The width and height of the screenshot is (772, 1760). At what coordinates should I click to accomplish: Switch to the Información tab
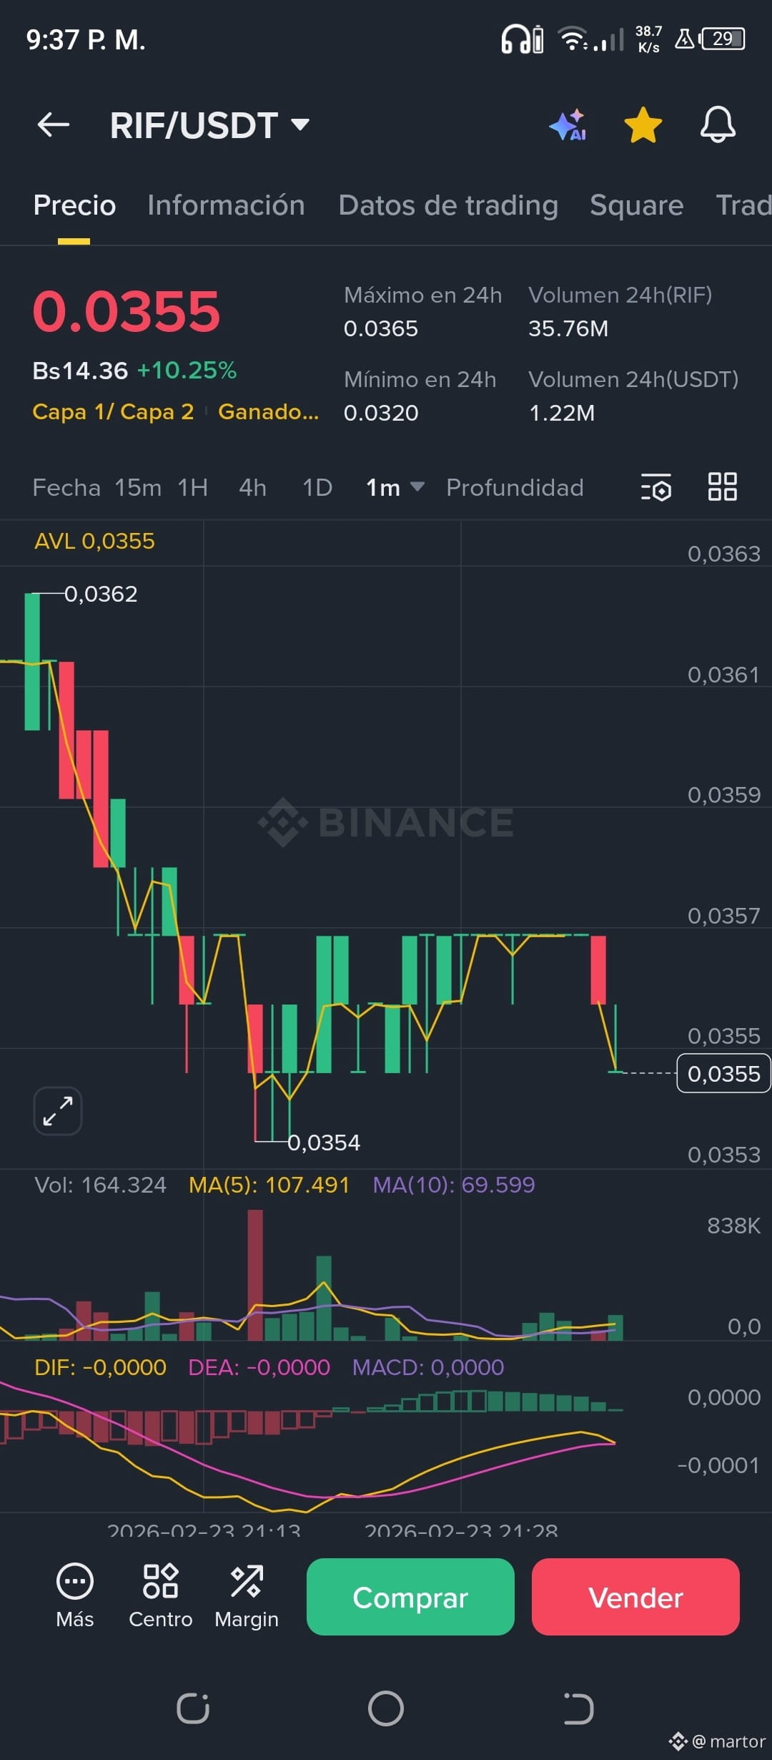[226, 205]
